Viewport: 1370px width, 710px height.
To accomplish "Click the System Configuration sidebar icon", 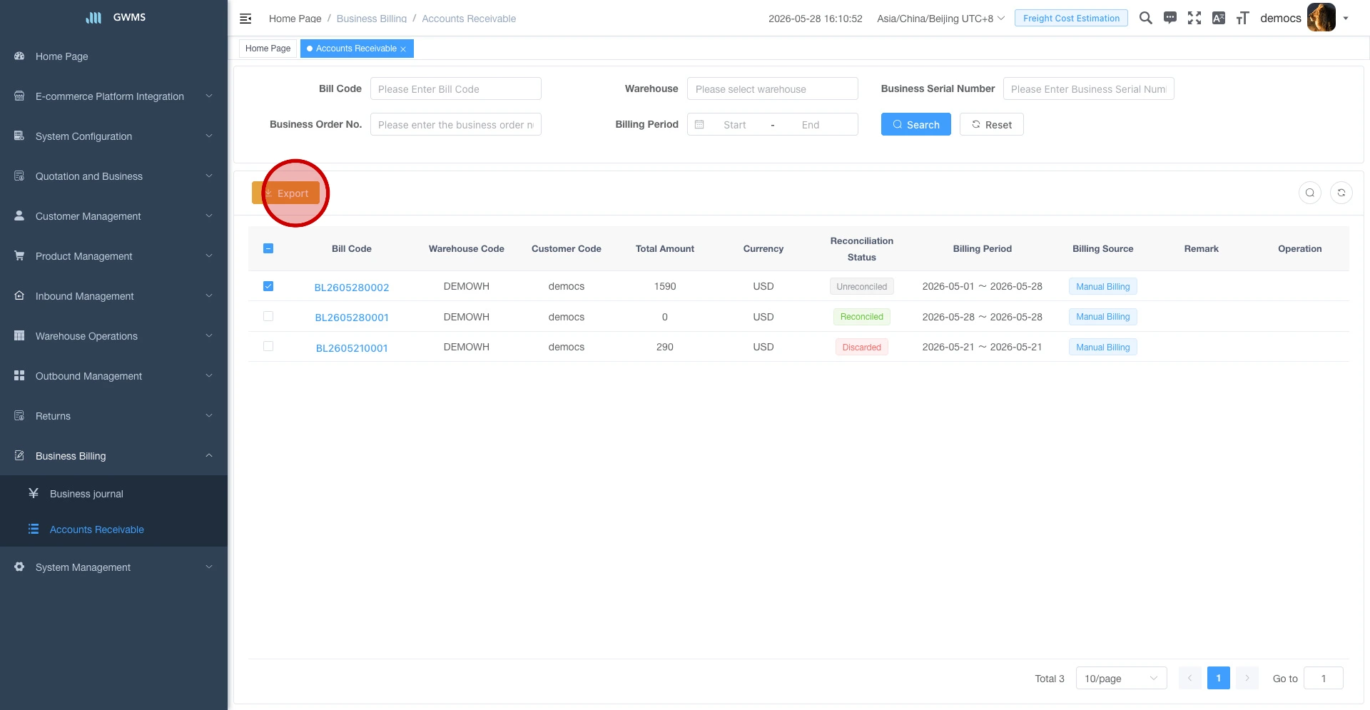I will click(19, 136).
